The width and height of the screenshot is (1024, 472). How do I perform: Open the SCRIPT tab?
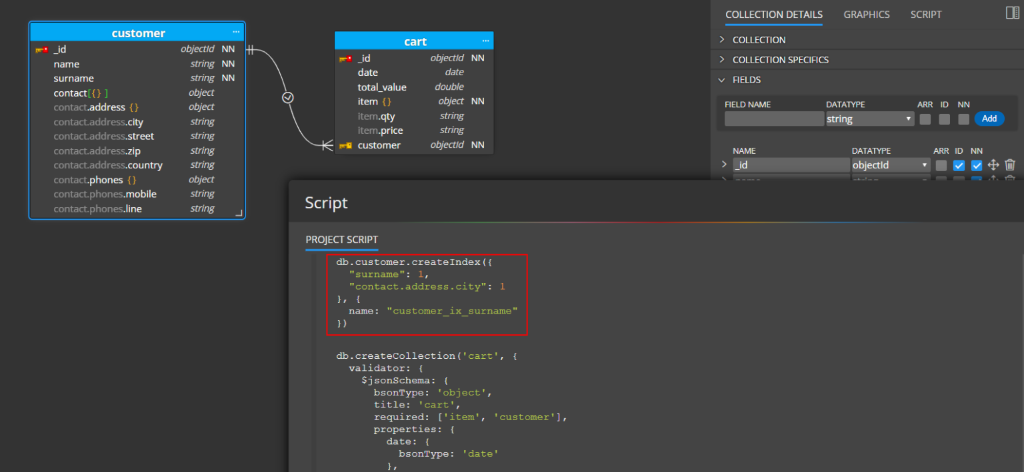[926, 14]
